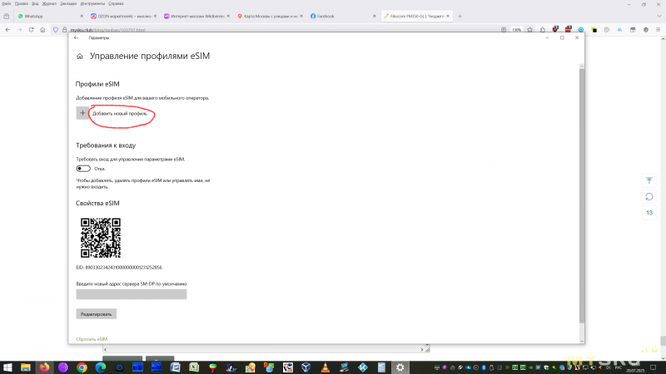Open Microsoft Word from taskbar
The image size is (666, 374).
(175, 367)
